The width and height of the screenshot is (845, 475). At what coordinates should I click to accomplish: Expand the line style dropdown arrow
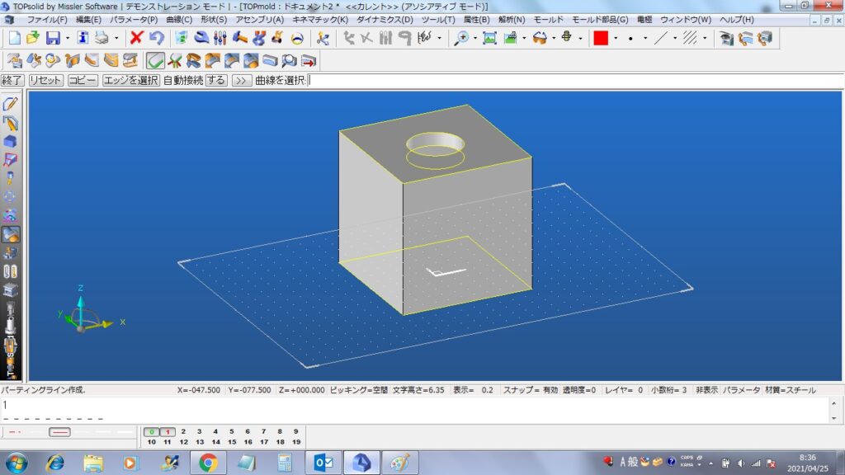coord(675,38)
